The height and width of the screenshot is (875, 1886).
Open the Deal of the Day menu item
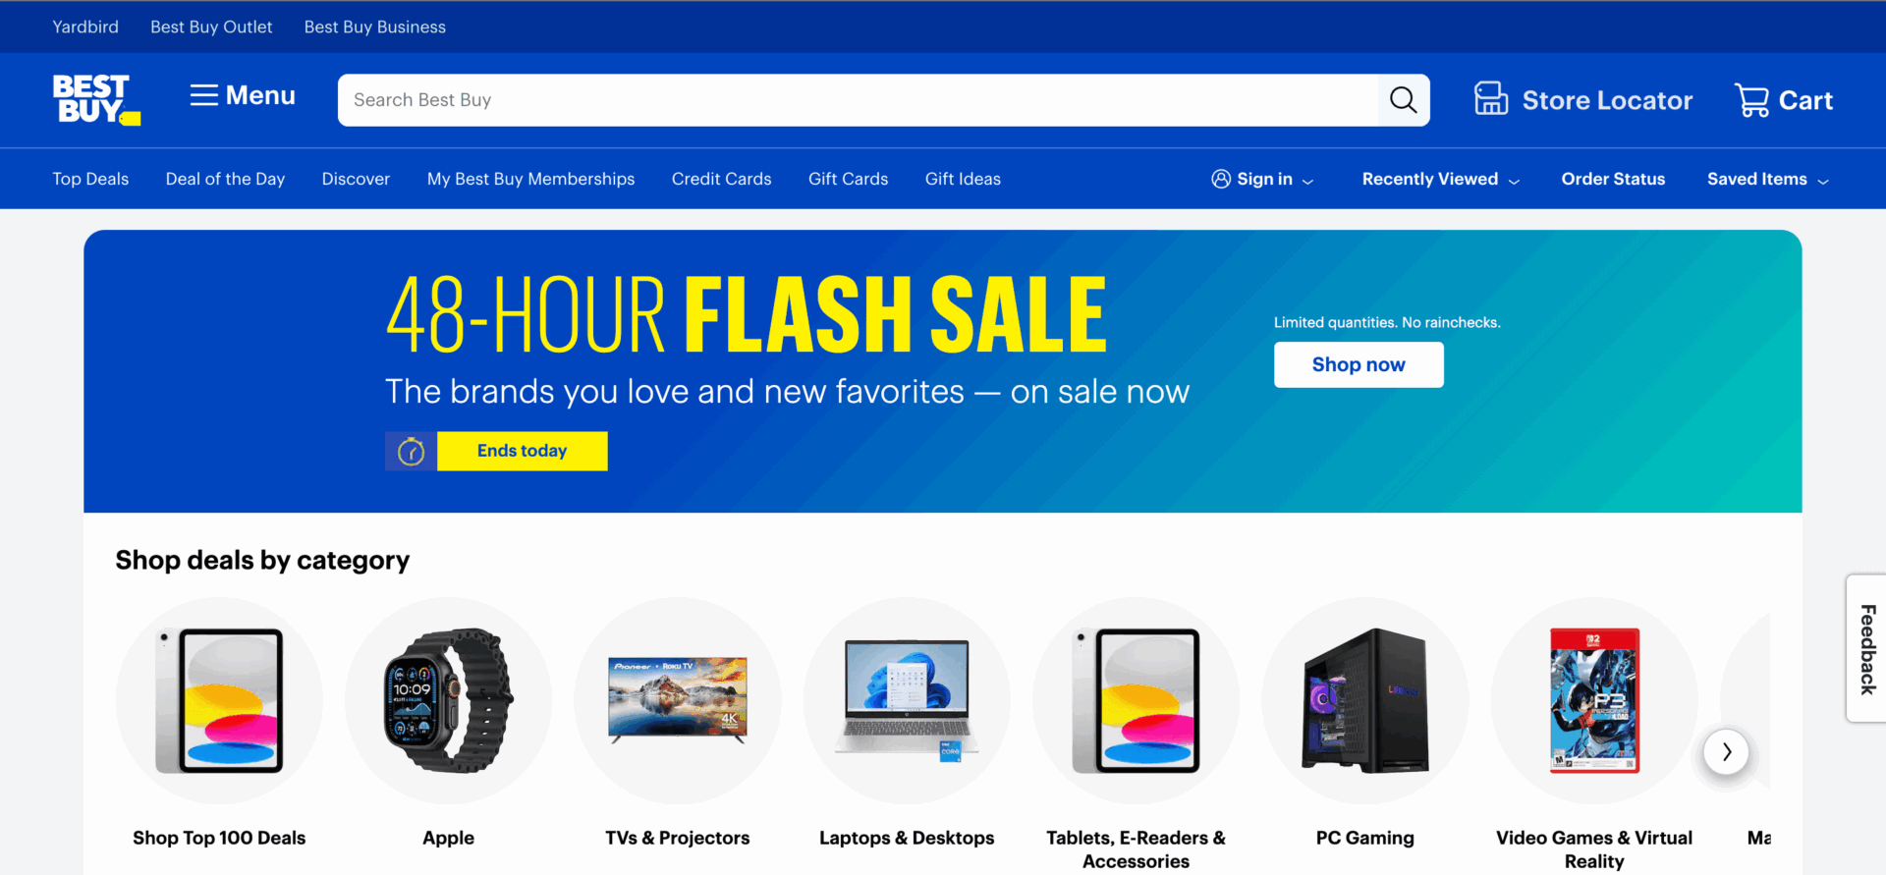click(x=225, y=179)
